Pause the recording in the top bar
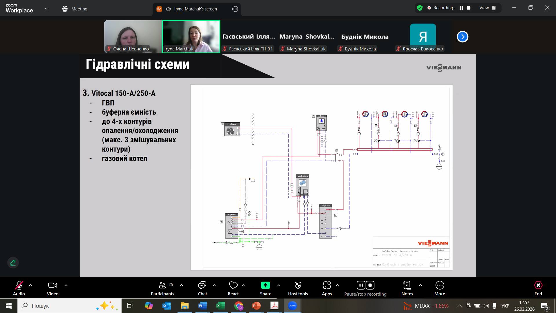556x313 pixels. pos(461,8)
